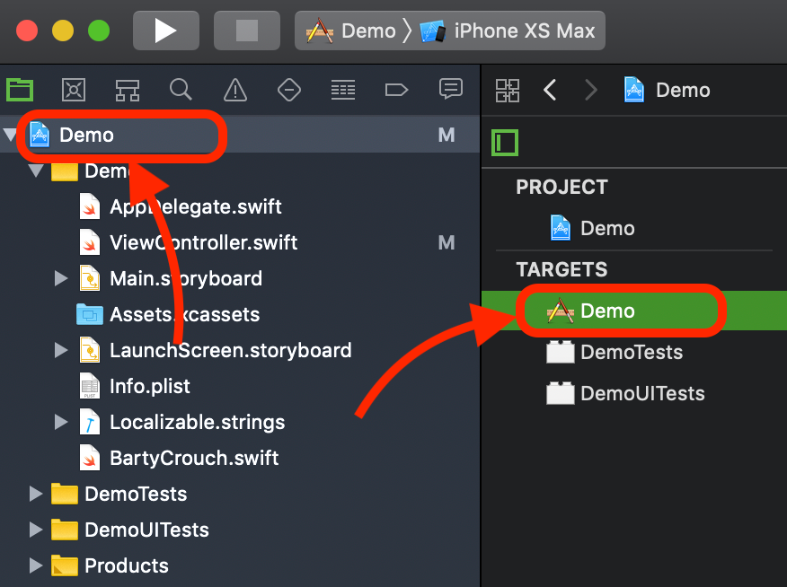The height and width of the screenshot is (587, 787).
Task: Click the Main.storyboard file icon
Action: coord(89,278)
